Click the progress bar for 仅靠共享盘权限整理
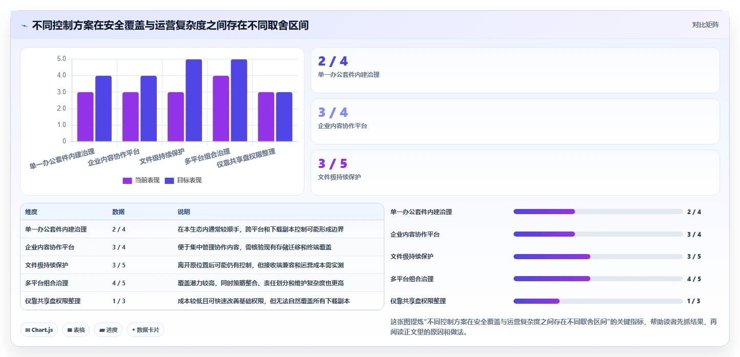The height and width of the screenshot is (357, 740). [x=598, y=301]
